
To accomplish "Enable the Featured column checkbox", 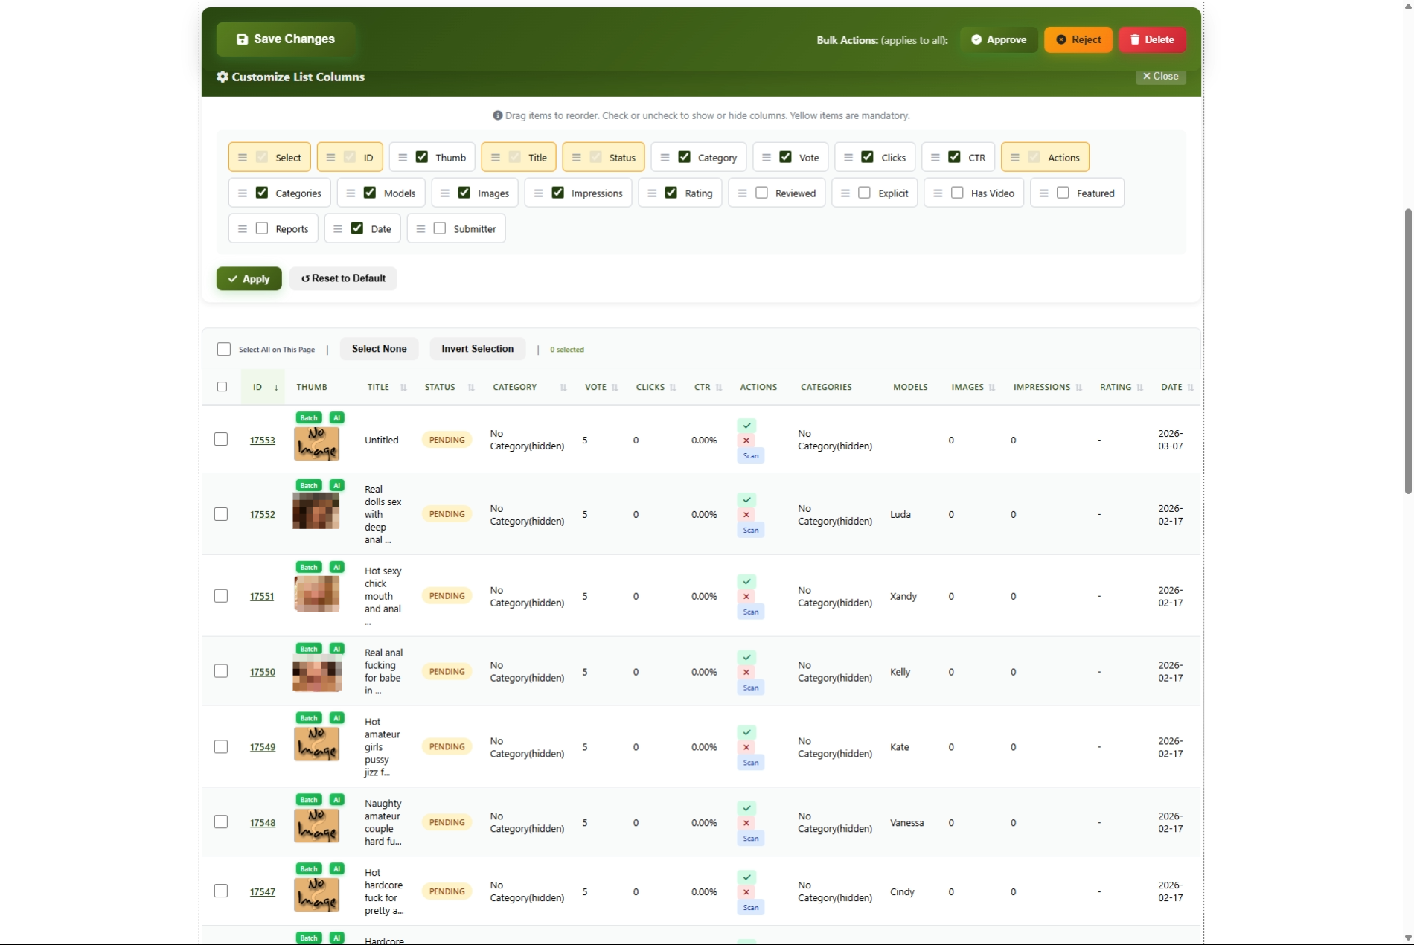I will click(x=1063, y=193).
